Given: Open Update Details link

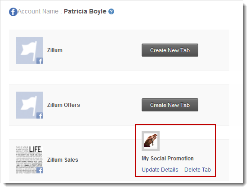Looking at the screenshot, I should click(x=160, y=170).
